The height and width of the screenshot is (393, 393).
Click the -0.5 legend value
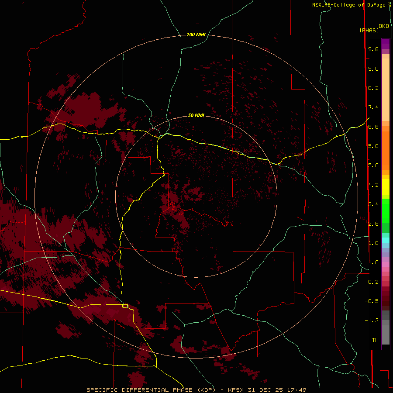pyautogui.click(x=372, y=301)
